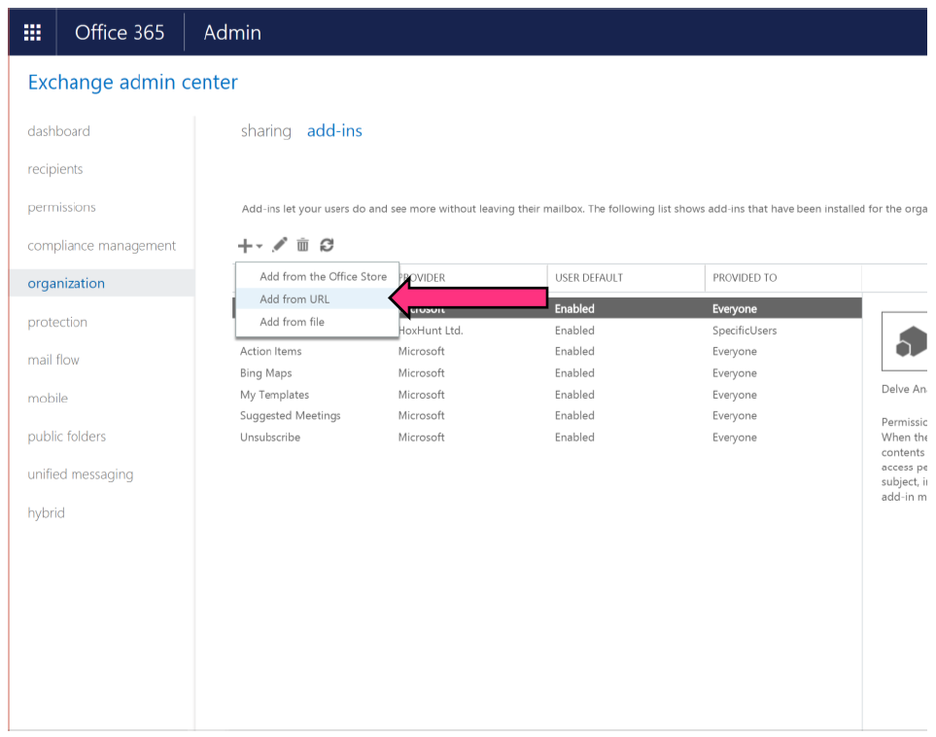Click Admin in the header bar

coord(232,32)
